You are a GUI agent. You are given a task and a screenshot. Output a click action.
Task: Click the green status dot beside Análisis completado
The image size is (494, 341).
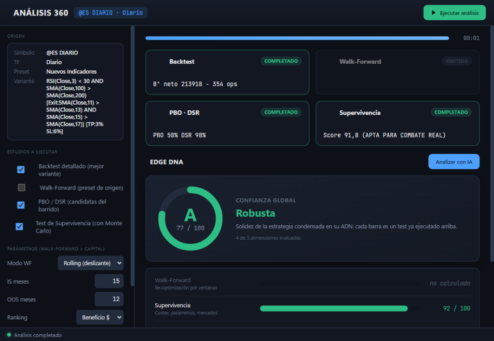click(x=9, y=335)
